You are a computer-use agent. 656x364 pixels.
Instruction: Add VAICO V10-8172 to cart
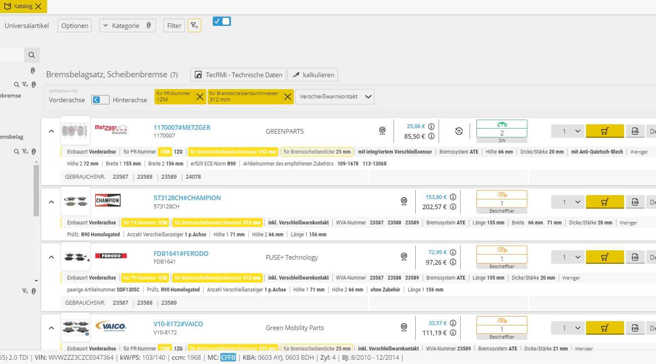(x=605, y=328)
